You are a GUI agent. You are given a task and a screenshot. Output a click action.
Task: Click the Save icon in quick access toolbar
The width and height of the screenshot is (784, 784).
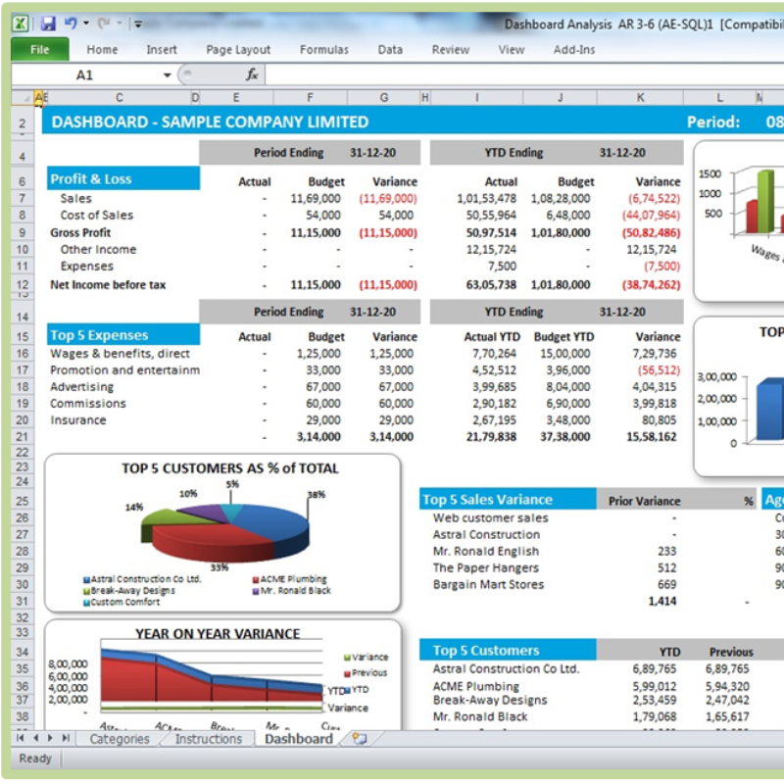pos(48,24)
